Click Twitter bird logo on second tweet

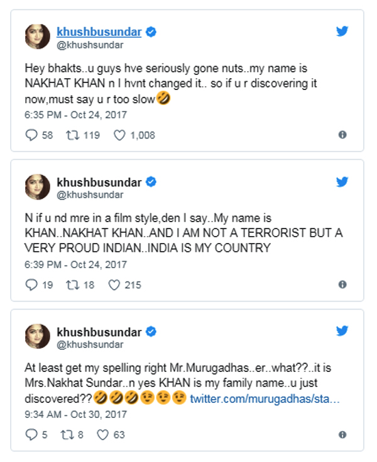click(x=342, y=182)
